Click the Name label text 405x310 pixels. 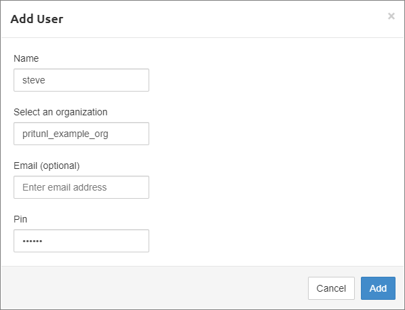pos(26,58)
